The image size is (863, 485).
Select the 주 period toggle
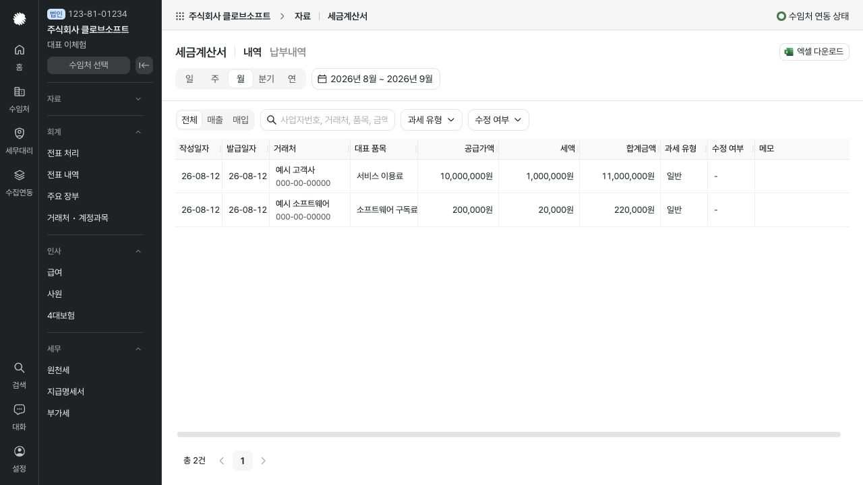click(215, 79)
